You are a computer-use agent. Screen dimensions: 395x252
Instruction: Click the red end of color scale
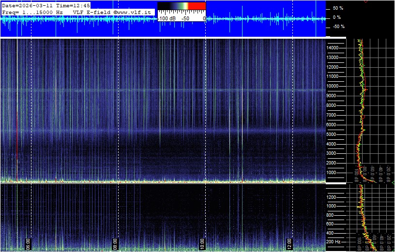[x=197, y=6]
